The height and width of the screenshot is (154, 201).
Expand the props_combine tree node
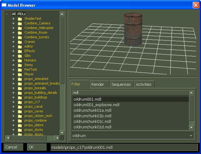point(13,120)
